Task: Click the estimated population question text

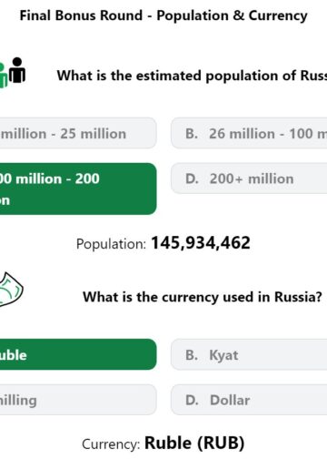Action: 192,76
